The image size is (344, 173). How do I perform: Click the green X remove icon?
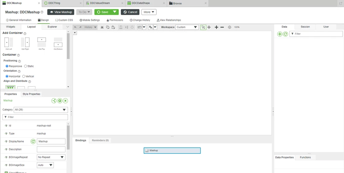click(65, 101)
